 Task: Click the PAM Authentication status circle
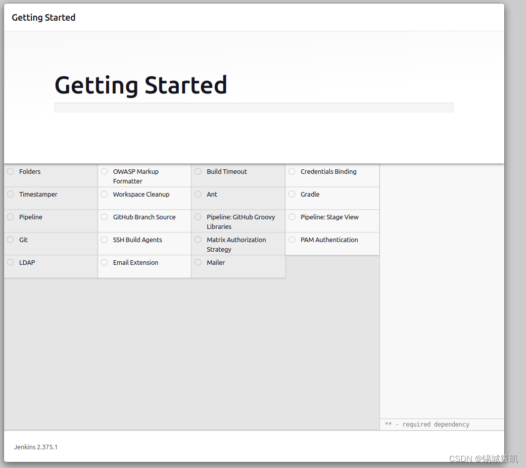coord(292,240)
